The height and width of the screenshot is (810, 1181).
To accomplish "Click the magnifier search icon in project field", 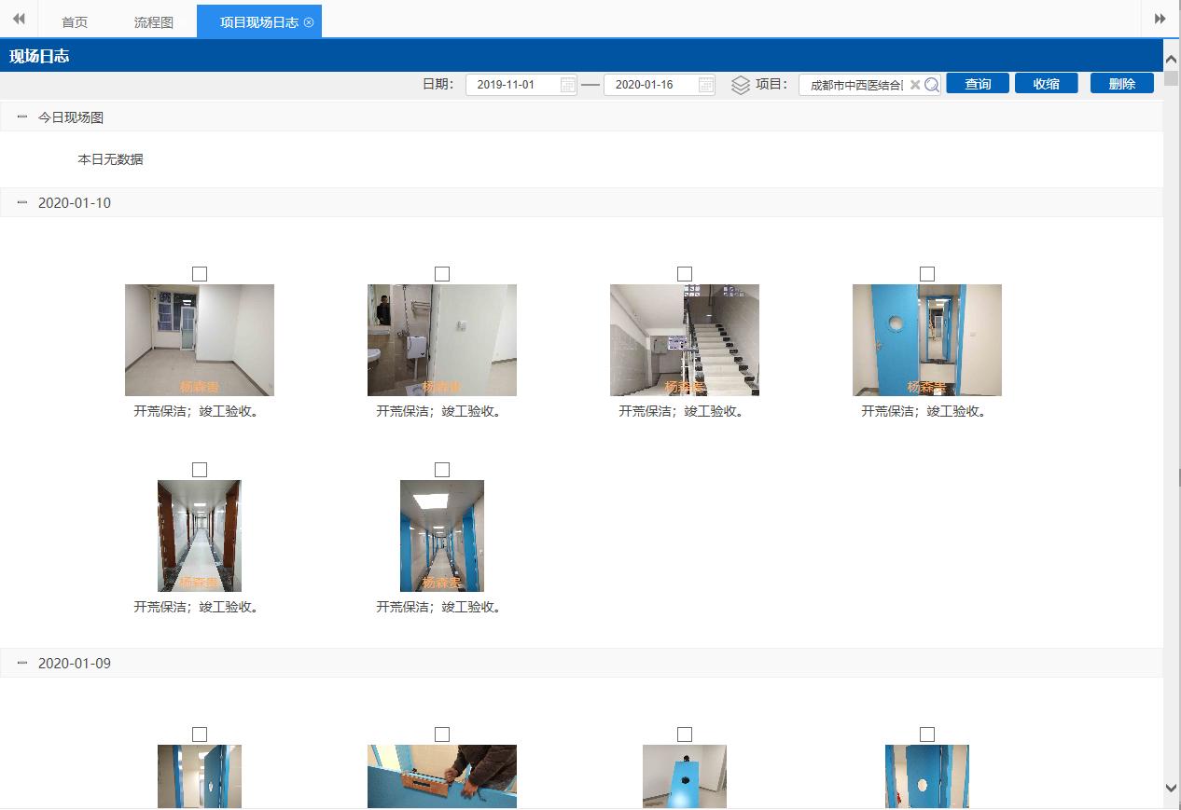I will 931,85.
